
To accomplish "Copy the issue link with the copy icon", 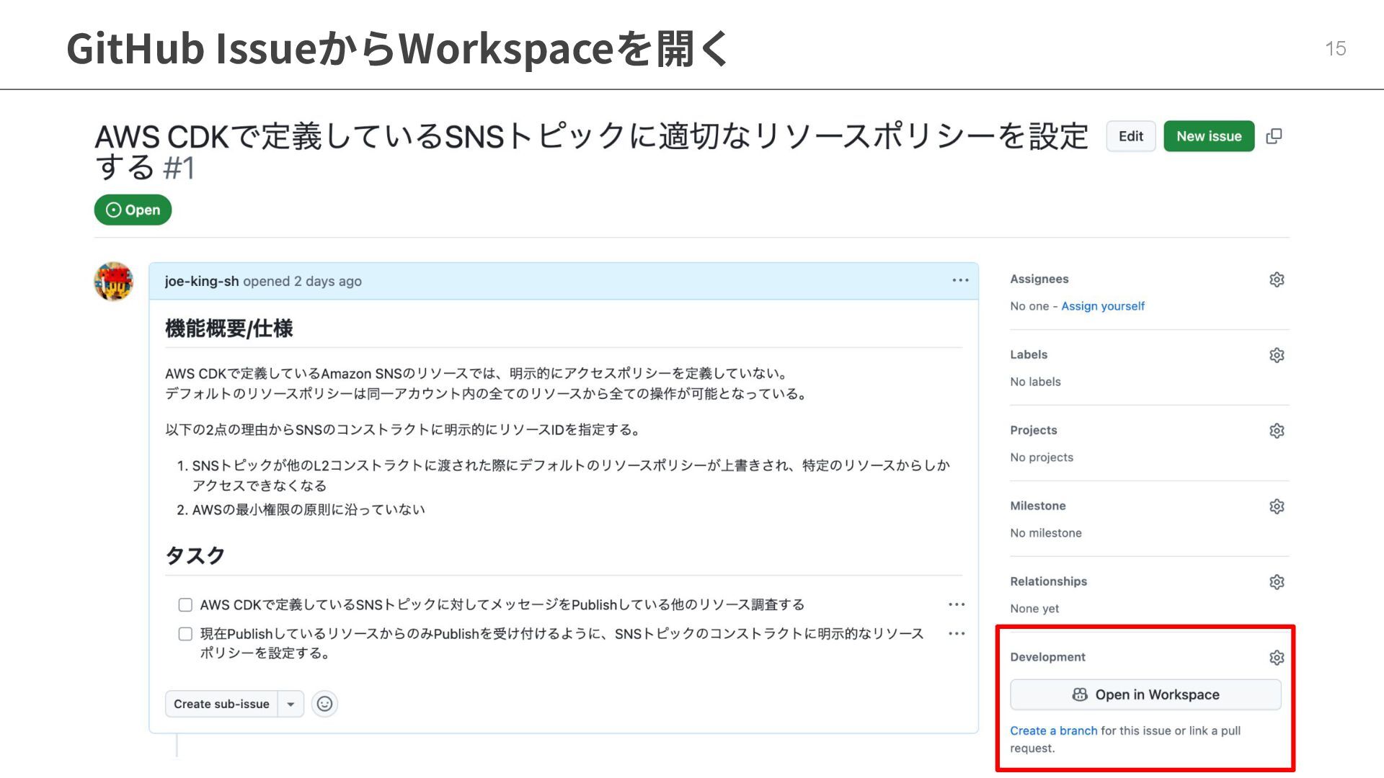I will coord(1274,136).
